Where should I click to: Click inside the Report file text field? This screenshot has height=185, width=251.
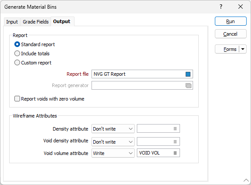coord(139,74)
